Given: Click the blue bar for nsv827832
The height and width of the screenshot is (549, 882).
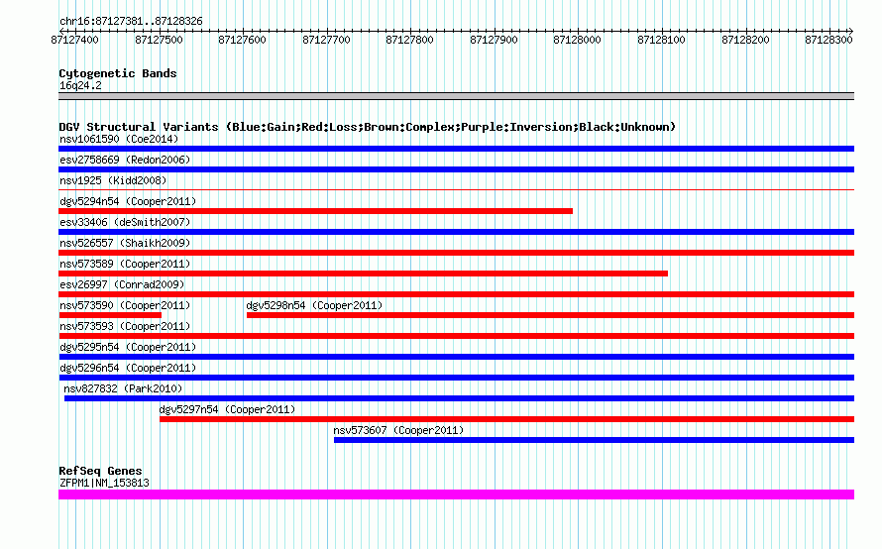Looking at the screenshot, I should 459,398.
